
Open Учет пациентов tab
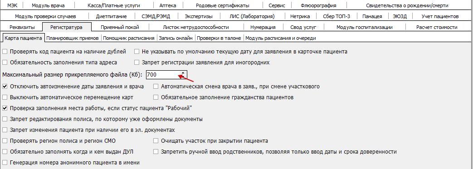coord(440,16)
